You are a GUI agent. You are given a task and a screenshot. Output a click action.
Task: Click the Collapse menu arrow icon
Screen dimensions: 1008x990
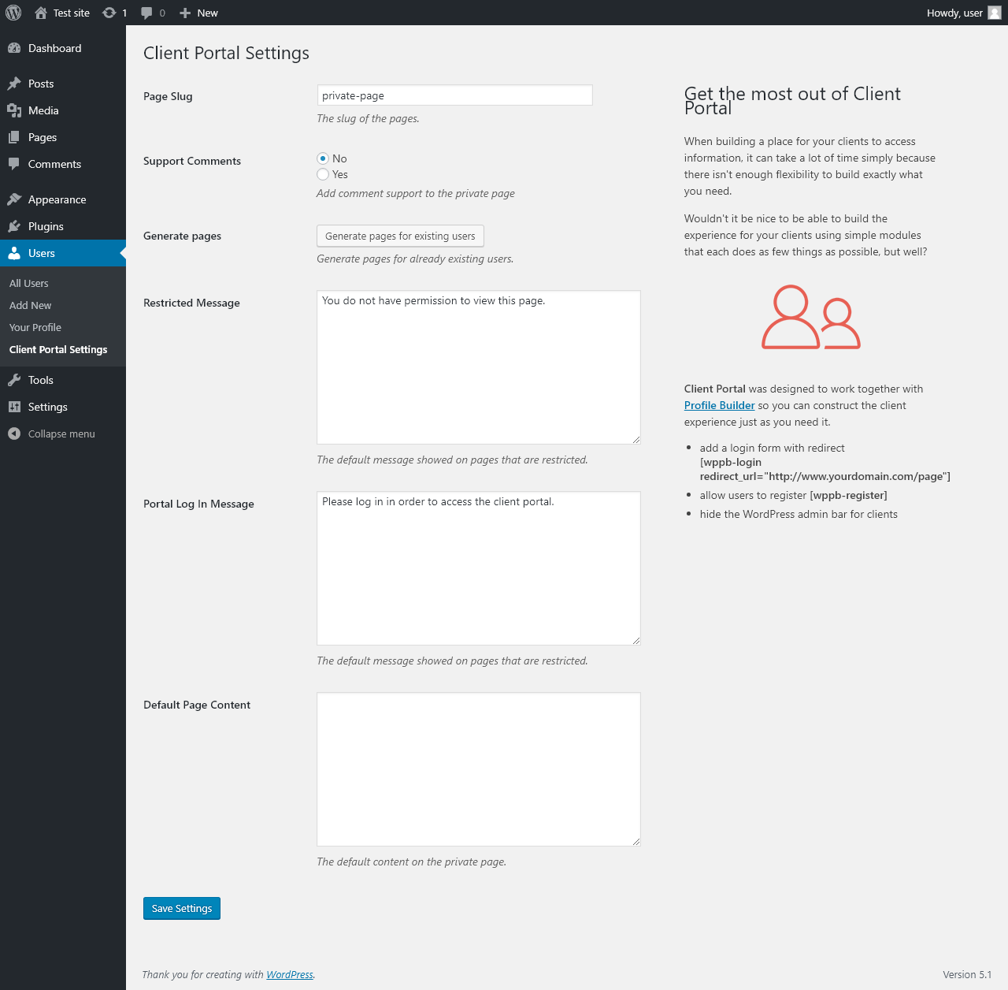point(14,434)
